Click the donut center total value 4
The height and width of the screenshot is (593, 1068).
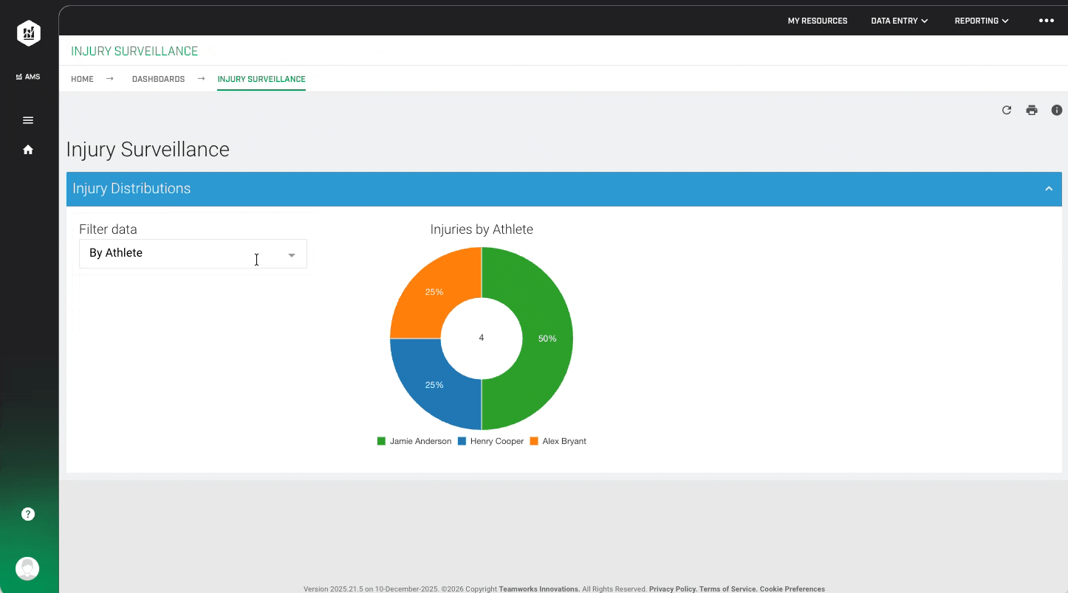[482, 338]
